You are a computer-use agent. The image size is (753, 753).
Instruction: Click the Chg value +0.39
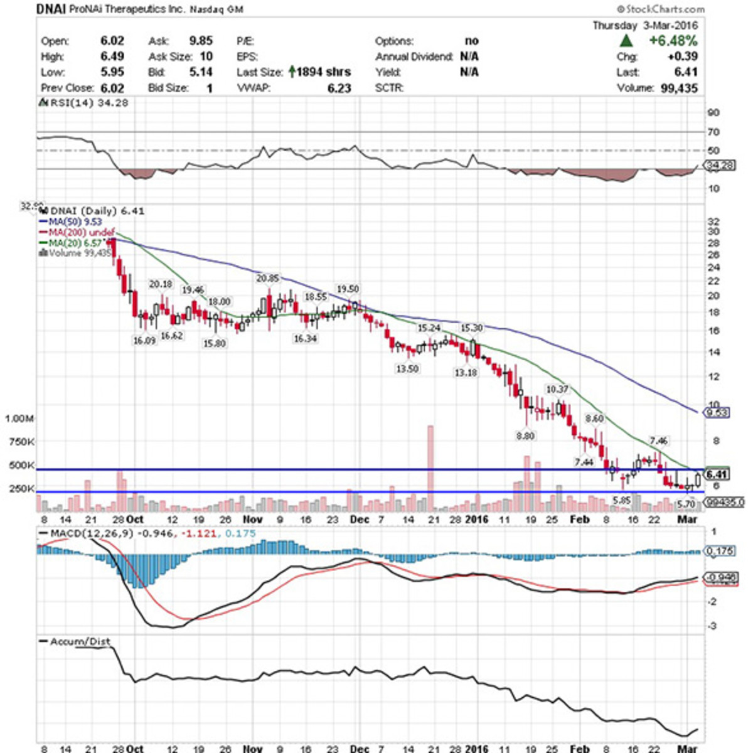click(x=682, y=56)
